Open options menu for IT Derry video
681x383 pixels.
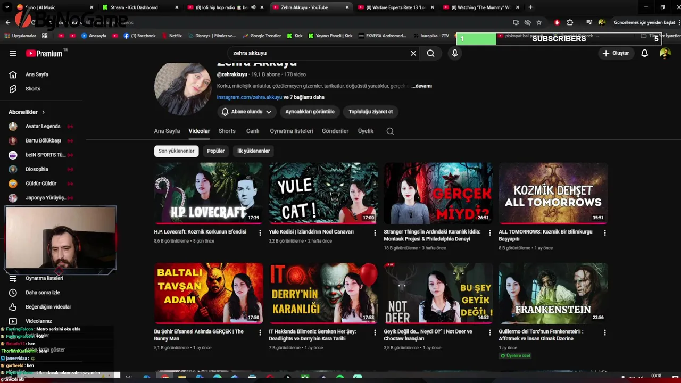tap(375, 332)
